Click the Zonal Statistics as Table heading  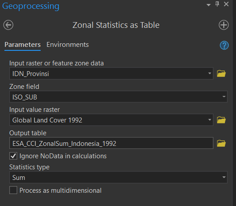(x=116, y=25)
